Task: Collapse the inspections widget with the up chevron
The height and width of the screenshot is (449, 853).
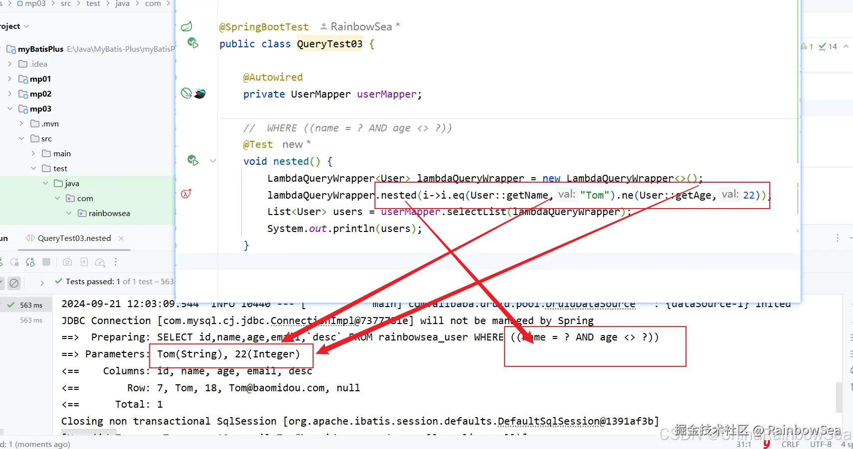Action: (x=846, y=46)
